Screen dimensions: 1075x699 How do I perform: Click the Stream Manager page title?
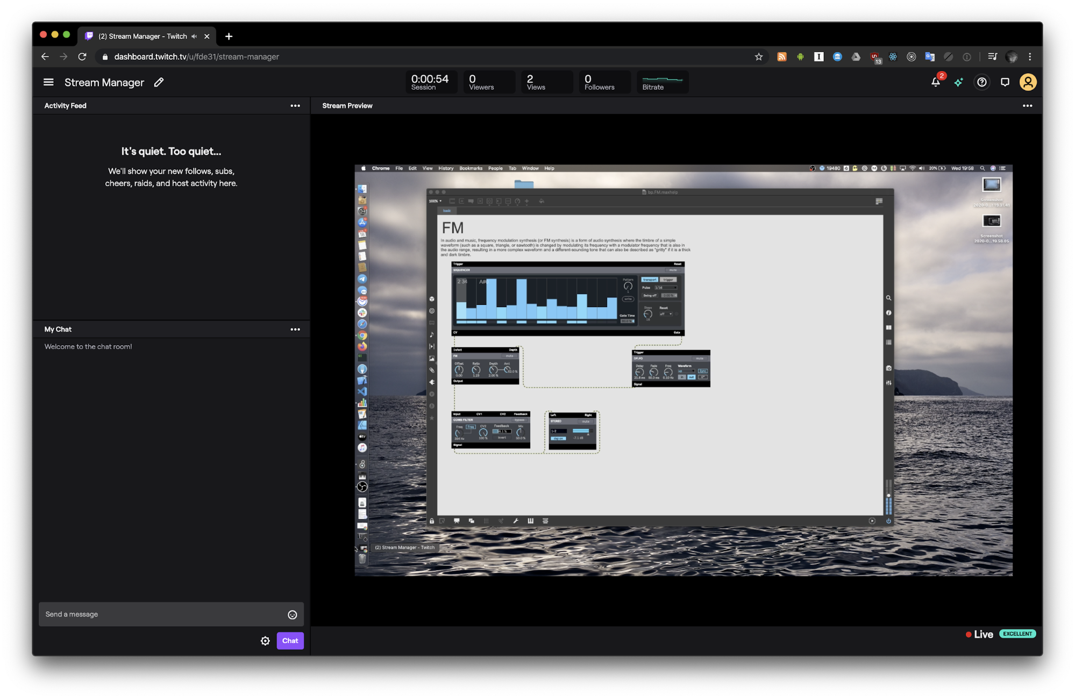point(104,82)
